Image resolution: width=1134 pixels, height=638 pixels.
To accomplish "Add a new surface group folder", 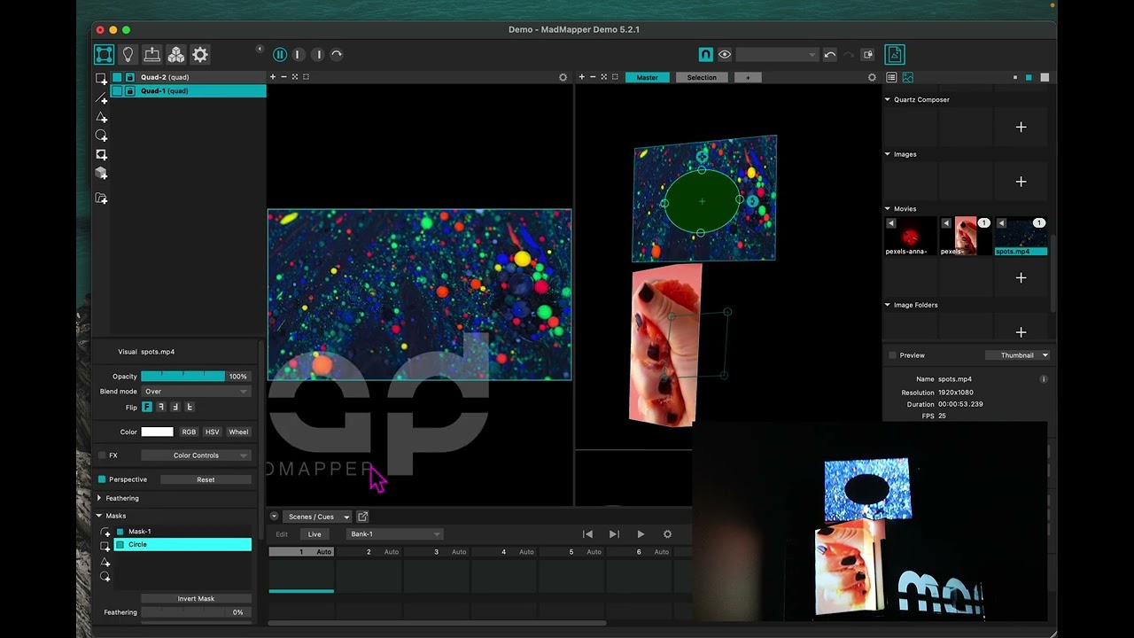I will point(102,198).
